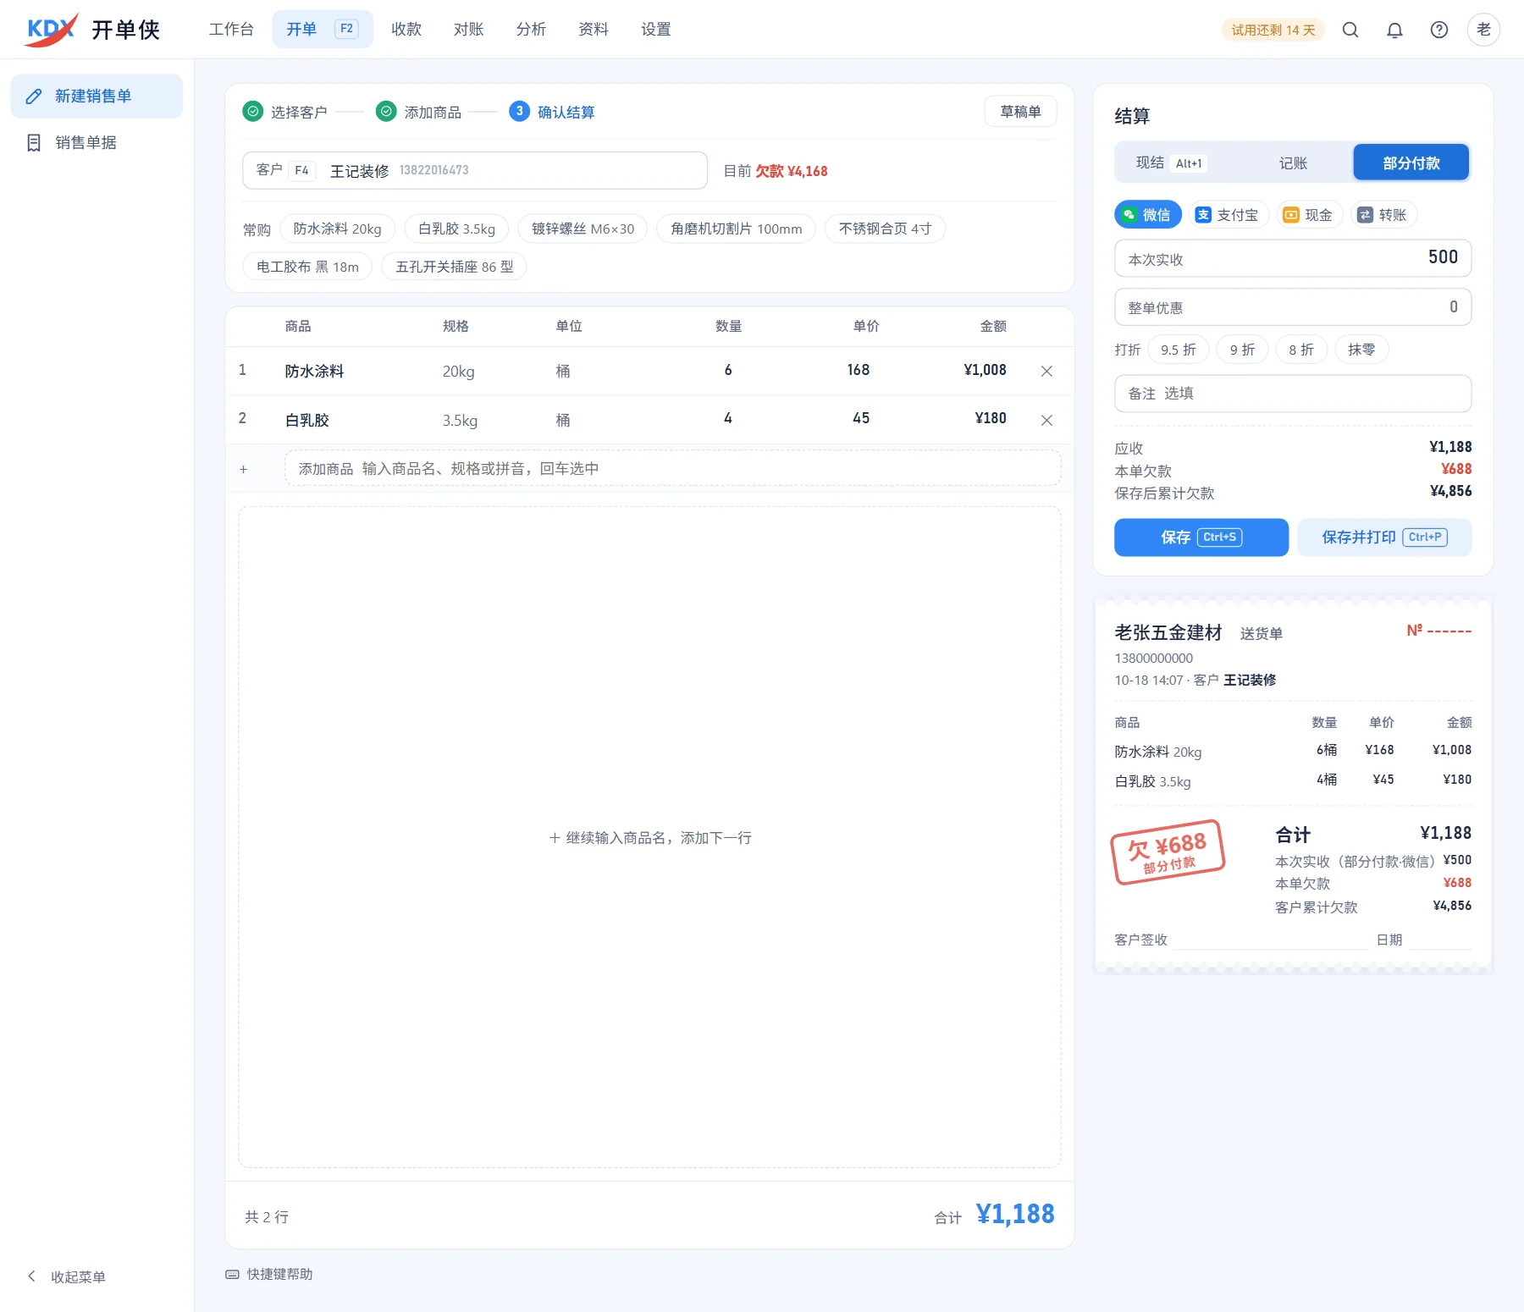This screenshot has height=1312, width=1524.
Task: Click the 备注 remark field
Action: pos(1293,394)
